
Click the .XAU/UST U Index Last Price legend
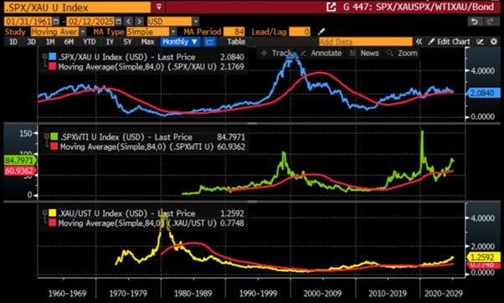pyautogui.click(x=126, y=213)
